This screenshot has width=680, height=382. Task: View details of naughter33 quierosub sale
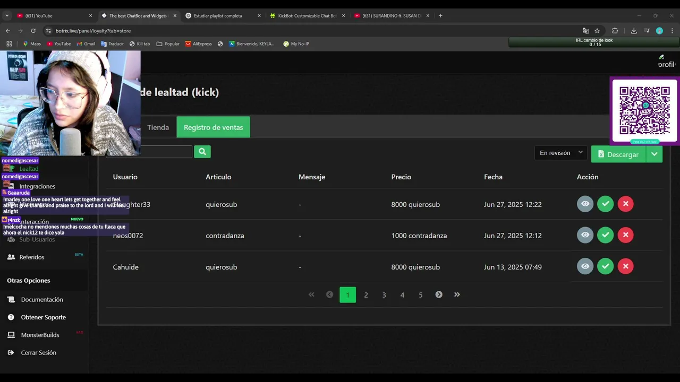585,204
